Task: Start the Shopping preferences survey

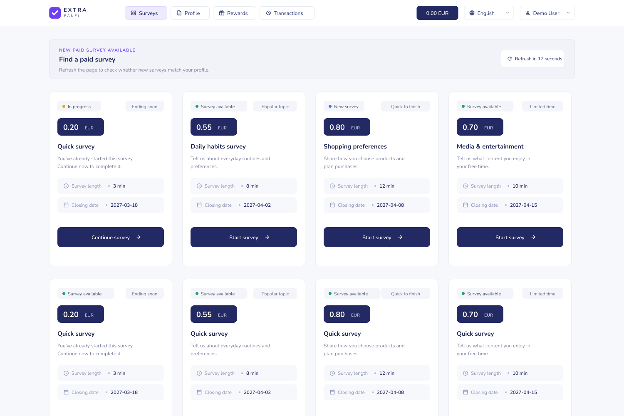Action: [x=377, y=237]
